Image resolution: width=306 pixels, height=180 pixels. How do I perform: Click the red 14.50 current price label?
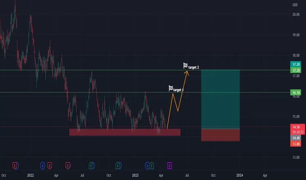(296, 127)
